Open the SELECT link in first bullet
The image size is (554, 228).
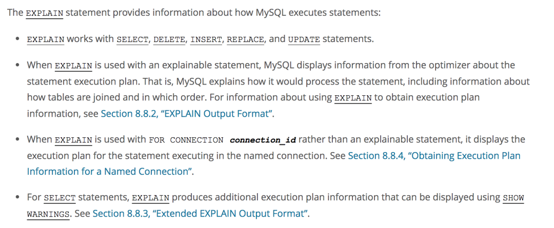(x=132, y=39)
